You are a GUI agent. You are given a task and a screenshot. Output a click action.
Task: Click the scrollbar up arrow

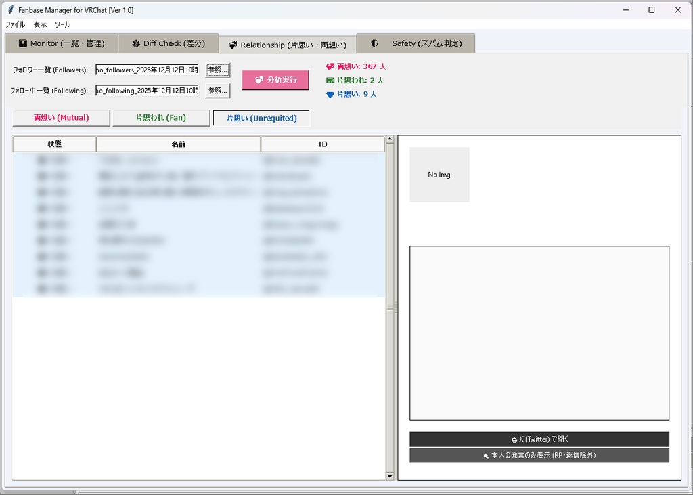[390, 139]
